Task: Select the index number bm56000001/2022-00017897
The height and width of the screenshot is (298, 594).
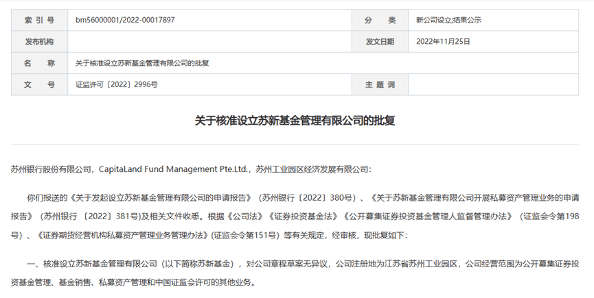Action: click(125, 20)
